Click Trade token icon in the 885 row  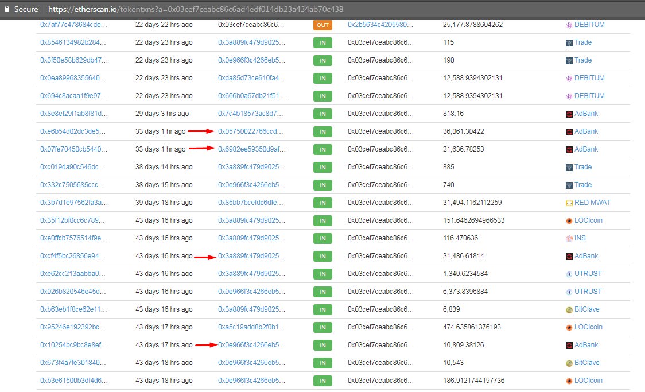pyautogui.click(x=569, y=168)
